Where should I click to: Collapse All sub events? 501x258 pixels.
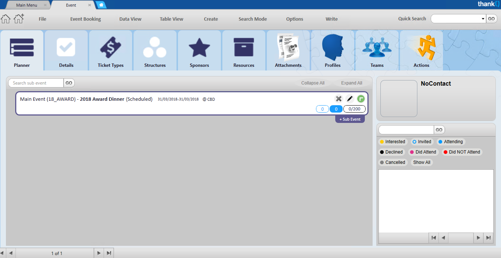click(x=313, y=83)
